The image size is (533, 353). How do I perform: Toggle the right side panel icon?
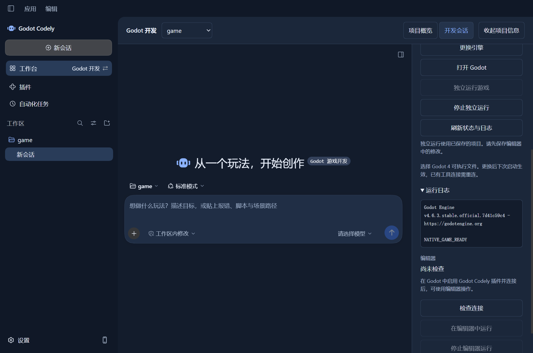pos(401,54)
